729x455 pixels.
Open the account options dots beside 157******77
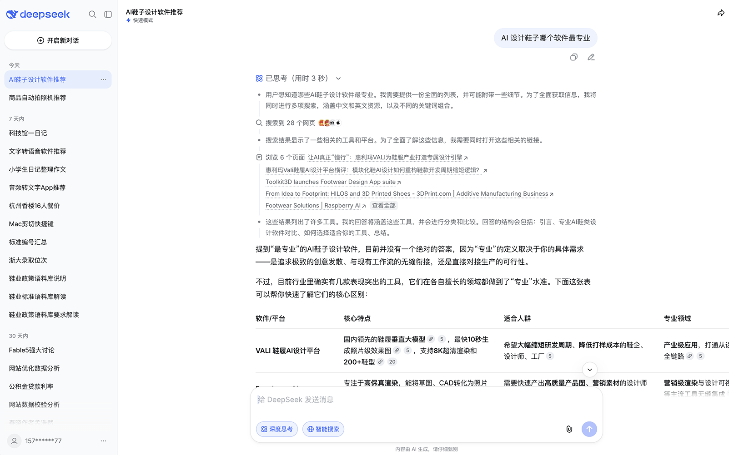[103, 441]
